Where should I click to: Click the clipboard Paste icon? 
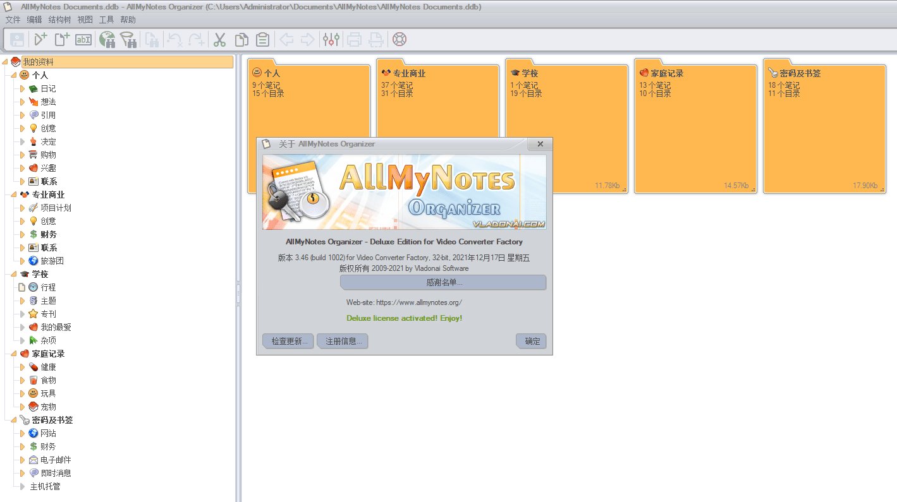(x=262, y=40)
